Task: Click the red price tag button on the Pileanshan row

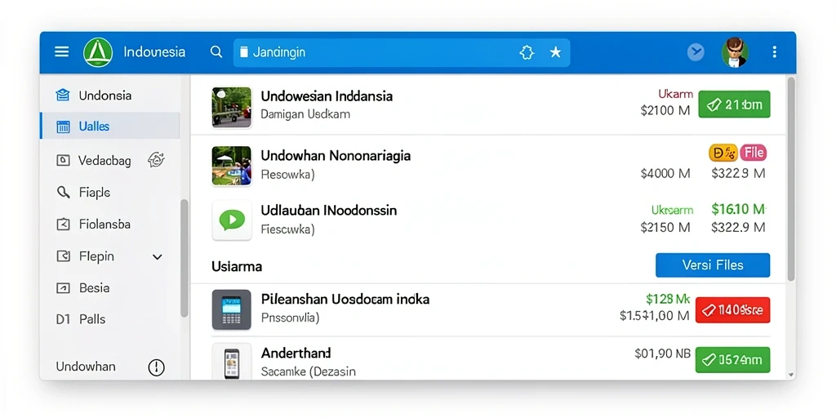Action: point(732,309)
